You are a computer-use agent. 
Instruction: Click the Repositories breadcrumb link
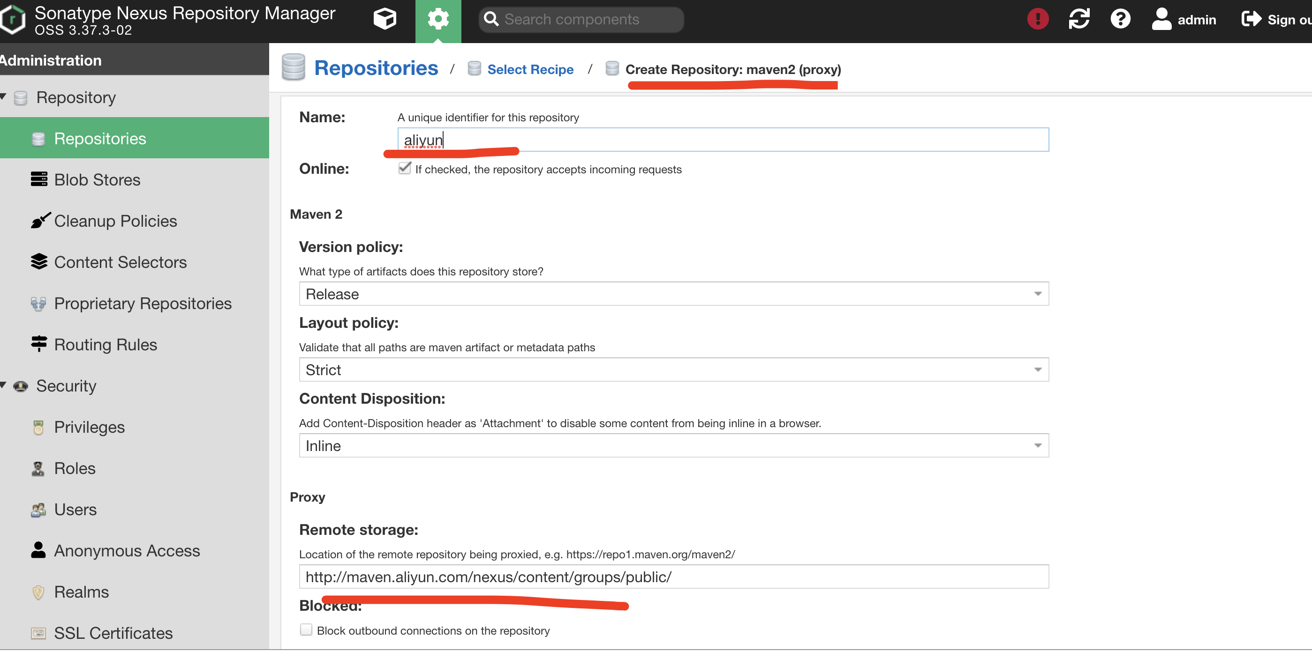click(x=376, y=68)
